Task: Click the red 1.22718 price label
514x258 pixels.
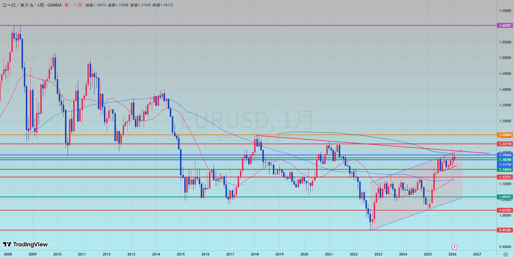Action: pos(505,144)
